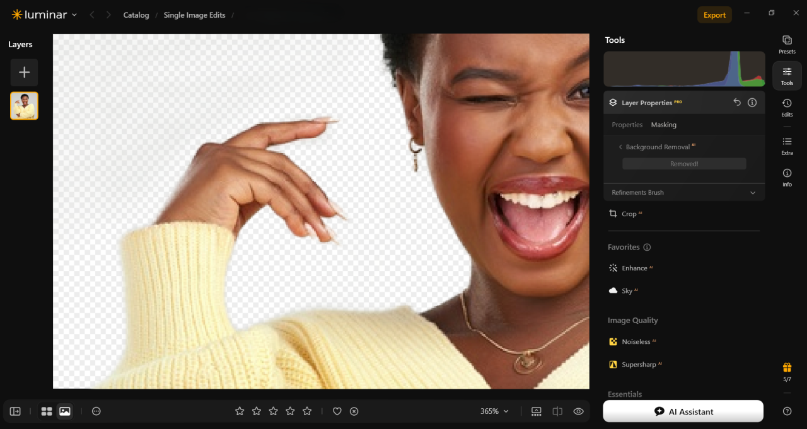
Task: Open the Luminar logo menu dropdown
Action: (x=44, y=14)
